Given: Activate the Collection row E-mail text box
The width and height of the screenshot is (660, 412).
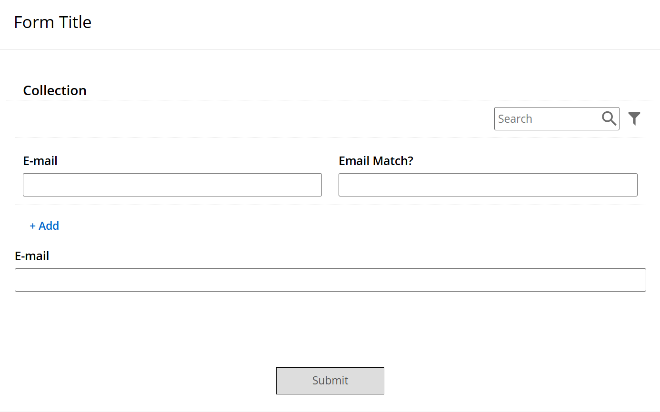Looking at the screenshot, I should [172, 185].
